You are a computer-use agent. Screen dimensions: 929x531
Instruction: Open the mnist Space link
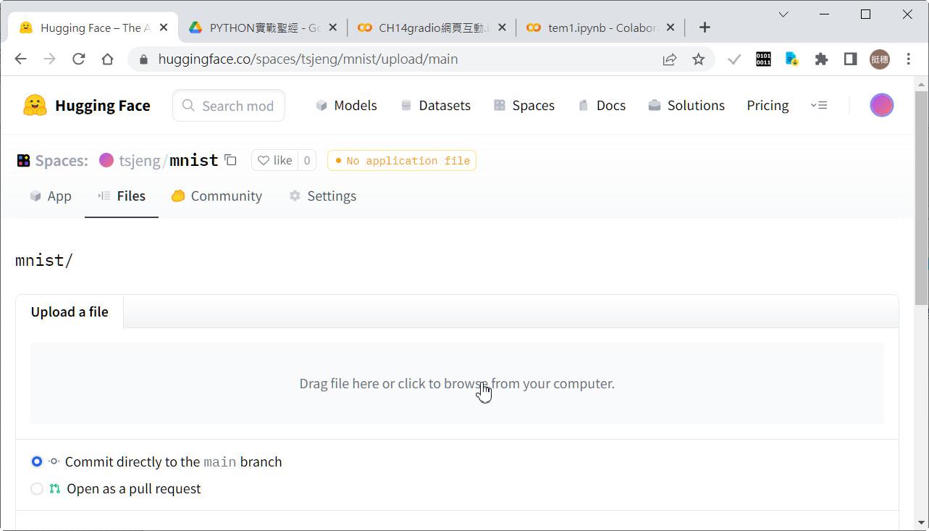point(194,160)
